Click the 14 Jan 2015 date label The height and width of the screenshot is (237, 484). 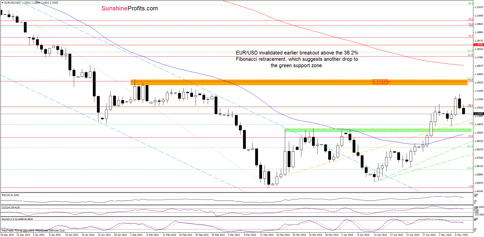click(72, 235)
